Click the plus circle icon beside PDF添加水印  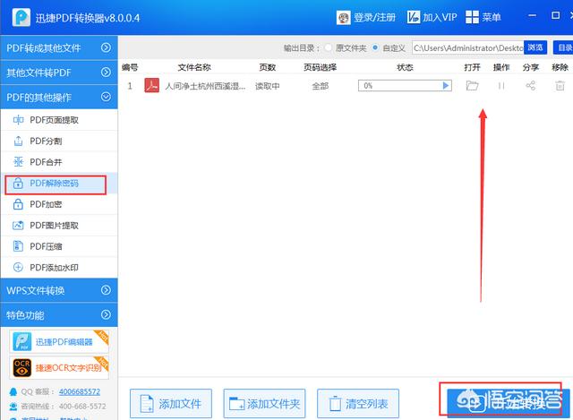(18, 268)
